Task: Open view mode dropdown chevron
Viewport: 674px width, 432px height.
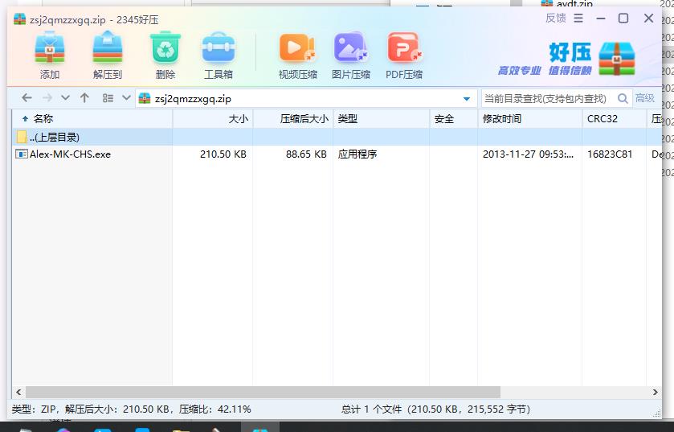Action: tap(126, 98)
